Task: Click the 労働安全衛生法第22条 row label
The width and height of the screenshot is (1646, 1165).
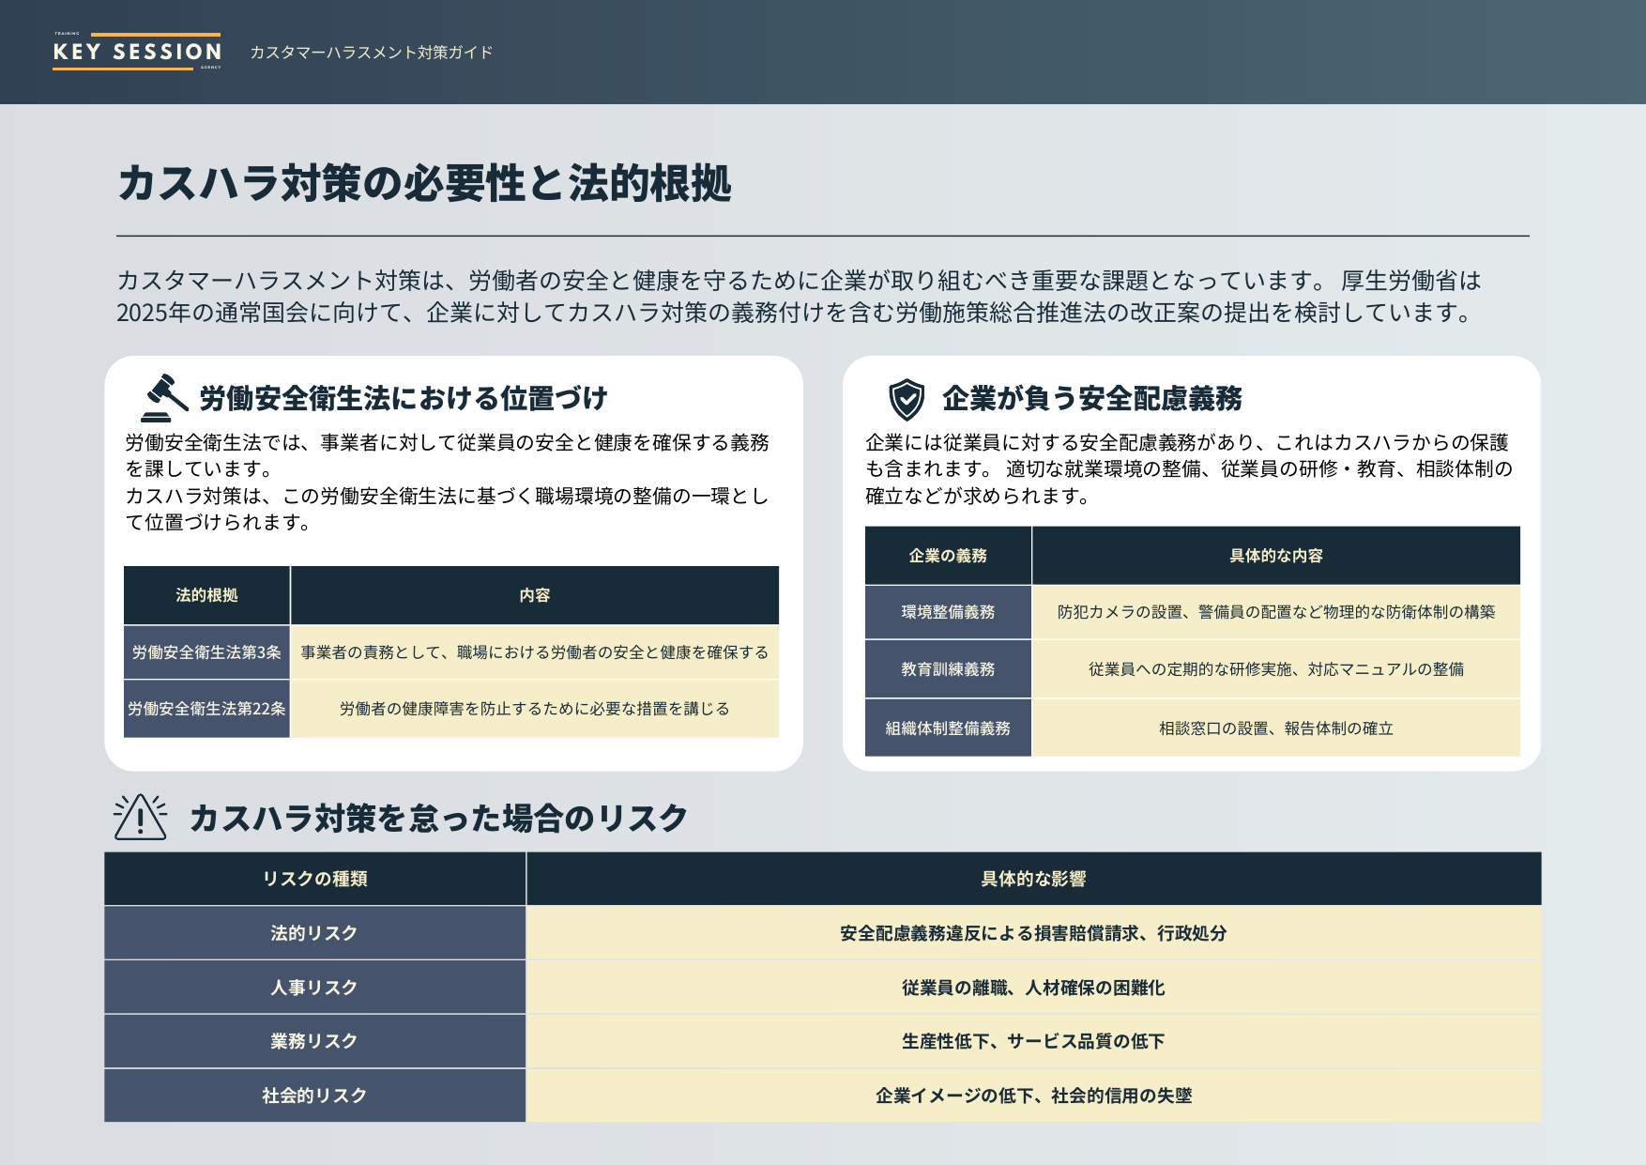Action: 206,709
